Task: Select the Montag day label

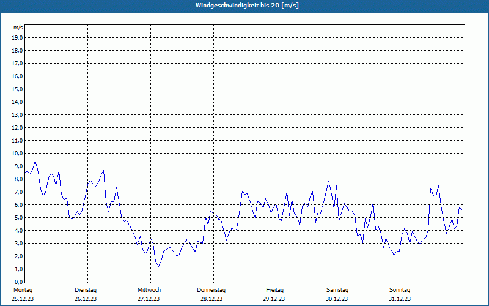Action: [23, 290]
